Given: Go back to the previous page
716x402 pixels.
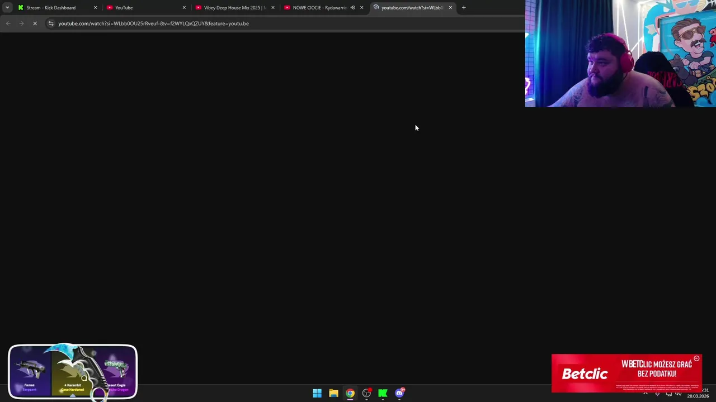Looking at the screenshot, I should click(x=8, y=23).
